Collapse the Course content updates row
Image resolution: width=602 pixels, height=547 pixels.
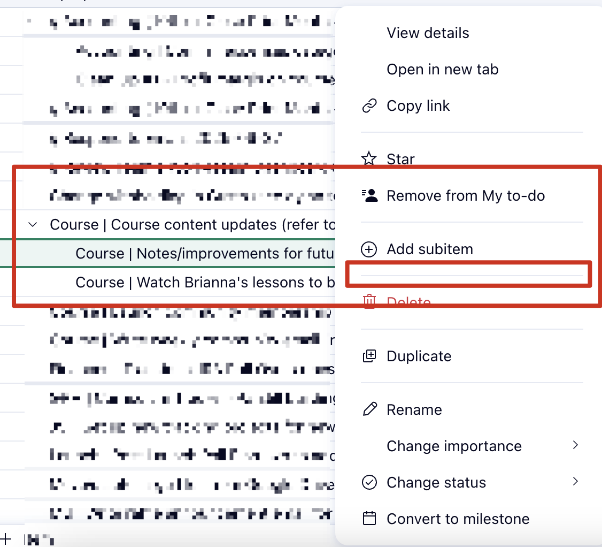click(33, 225)
